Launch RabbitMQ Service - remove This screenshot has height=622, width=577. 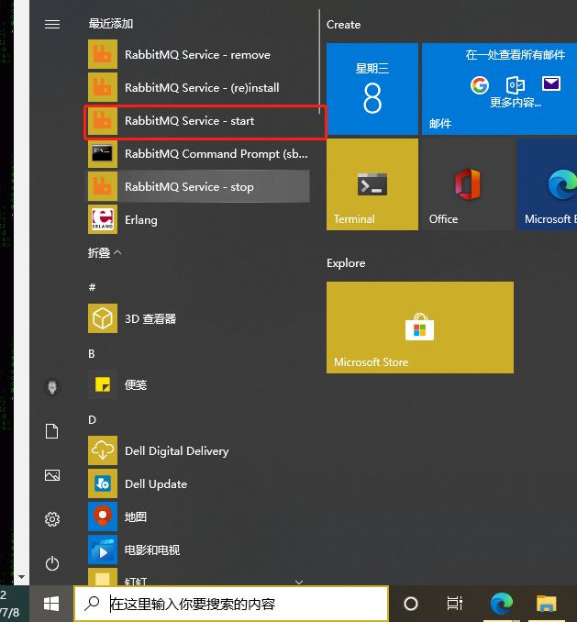click(198, 54)
